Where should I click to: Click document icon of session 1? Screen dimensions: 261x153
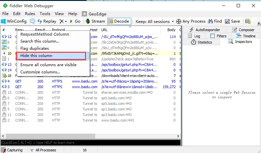tap(4, 59)
